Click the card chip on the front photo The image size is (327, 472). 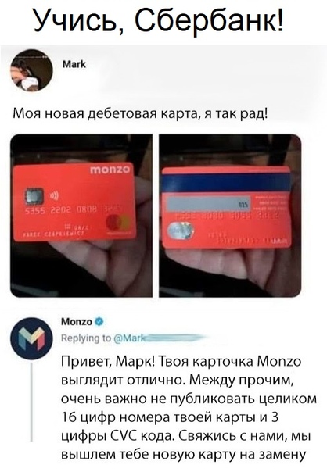[x=34, y=196]
